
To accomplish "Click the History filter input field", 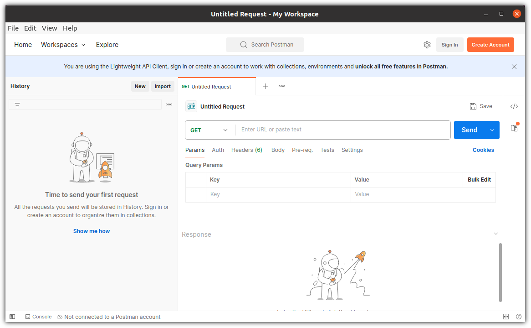I will tap(85, 104).
